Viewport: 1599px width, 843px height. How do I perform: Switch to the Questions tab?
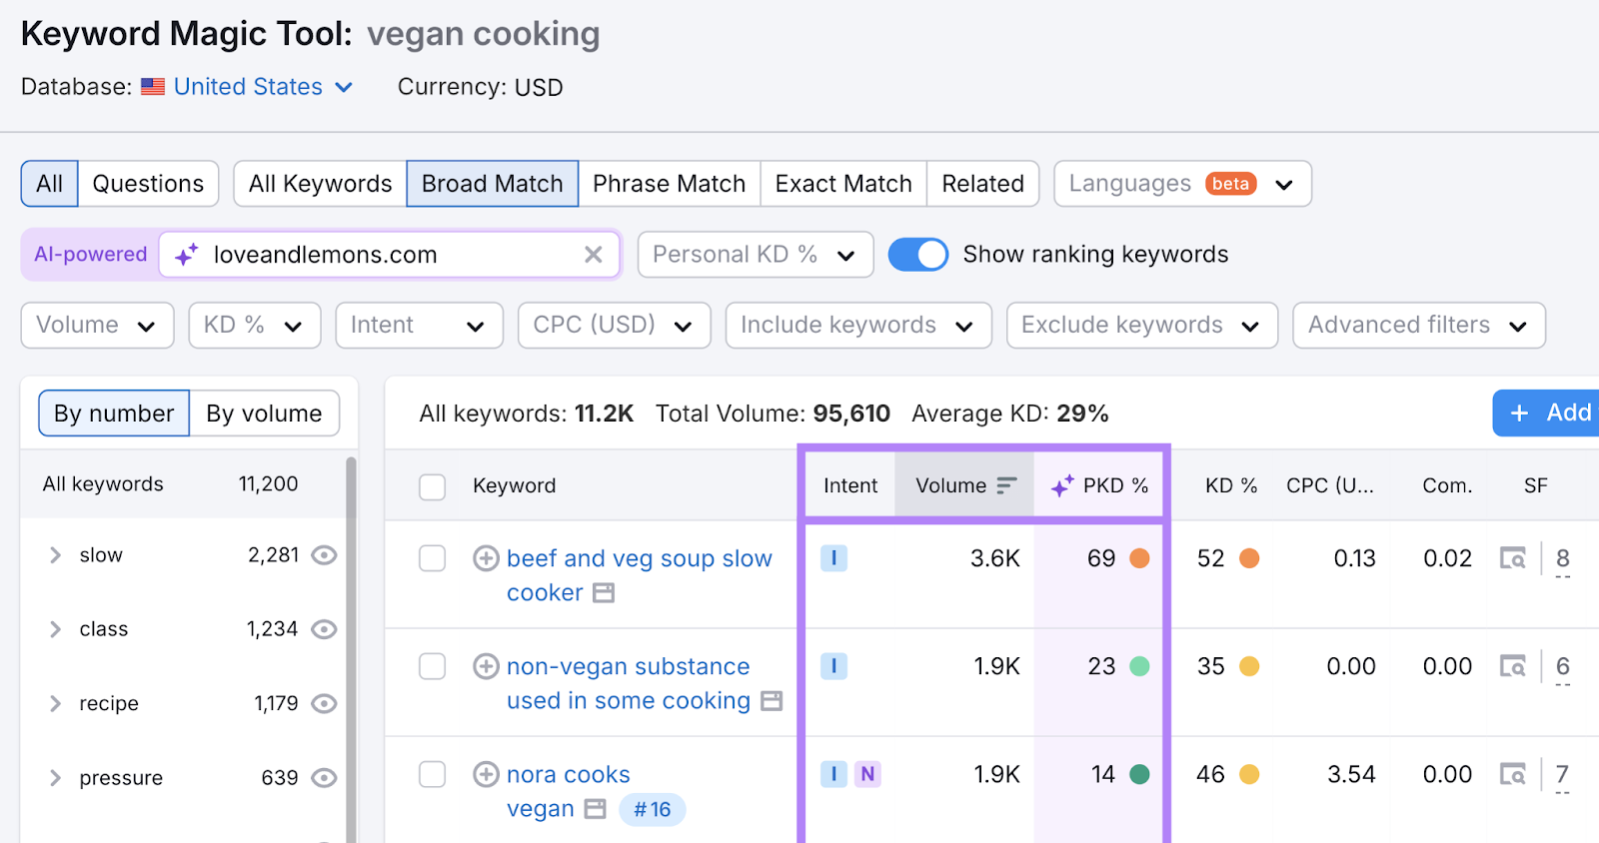click(x=147, y=184)
